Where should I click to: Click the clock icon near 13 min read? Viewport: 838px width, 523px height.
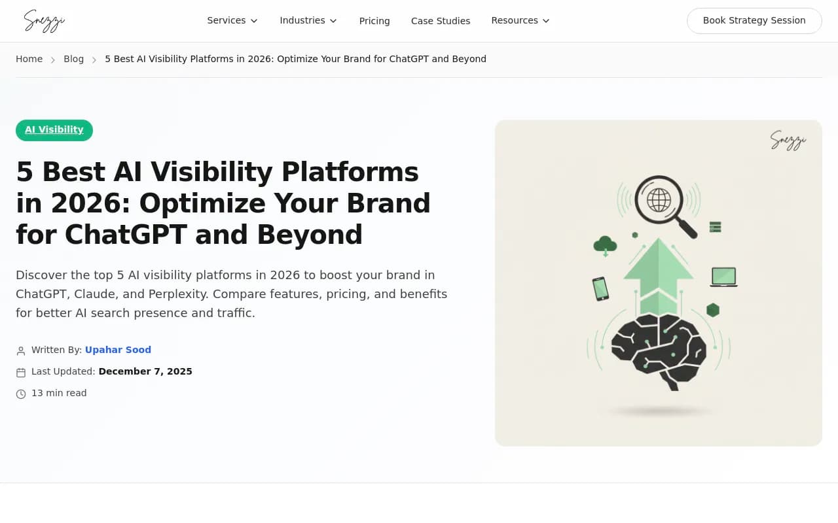[20, 394]
